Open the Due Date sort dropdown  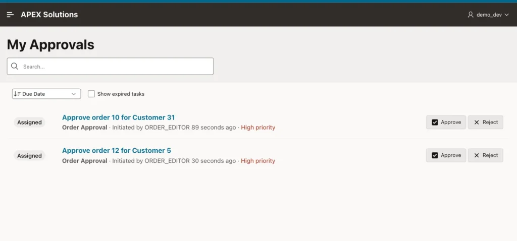pyautogui.click(x=46, y=94)
